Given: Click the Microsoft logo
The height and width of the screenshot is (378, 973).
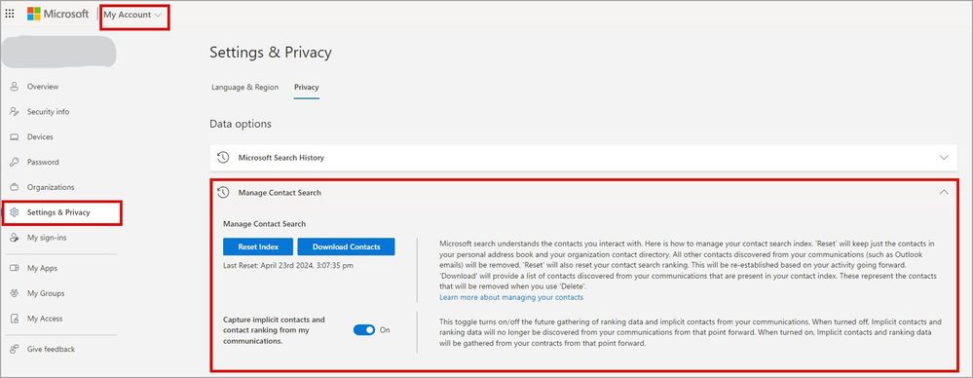Looking at the screenshot, I should [58, 14].
